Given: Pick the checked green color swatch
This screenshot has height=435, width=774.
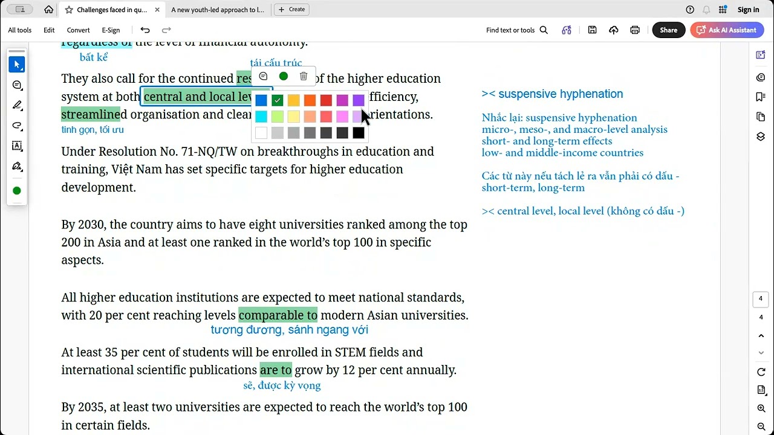Looking at the screenshot, I should tap(278, 100).
